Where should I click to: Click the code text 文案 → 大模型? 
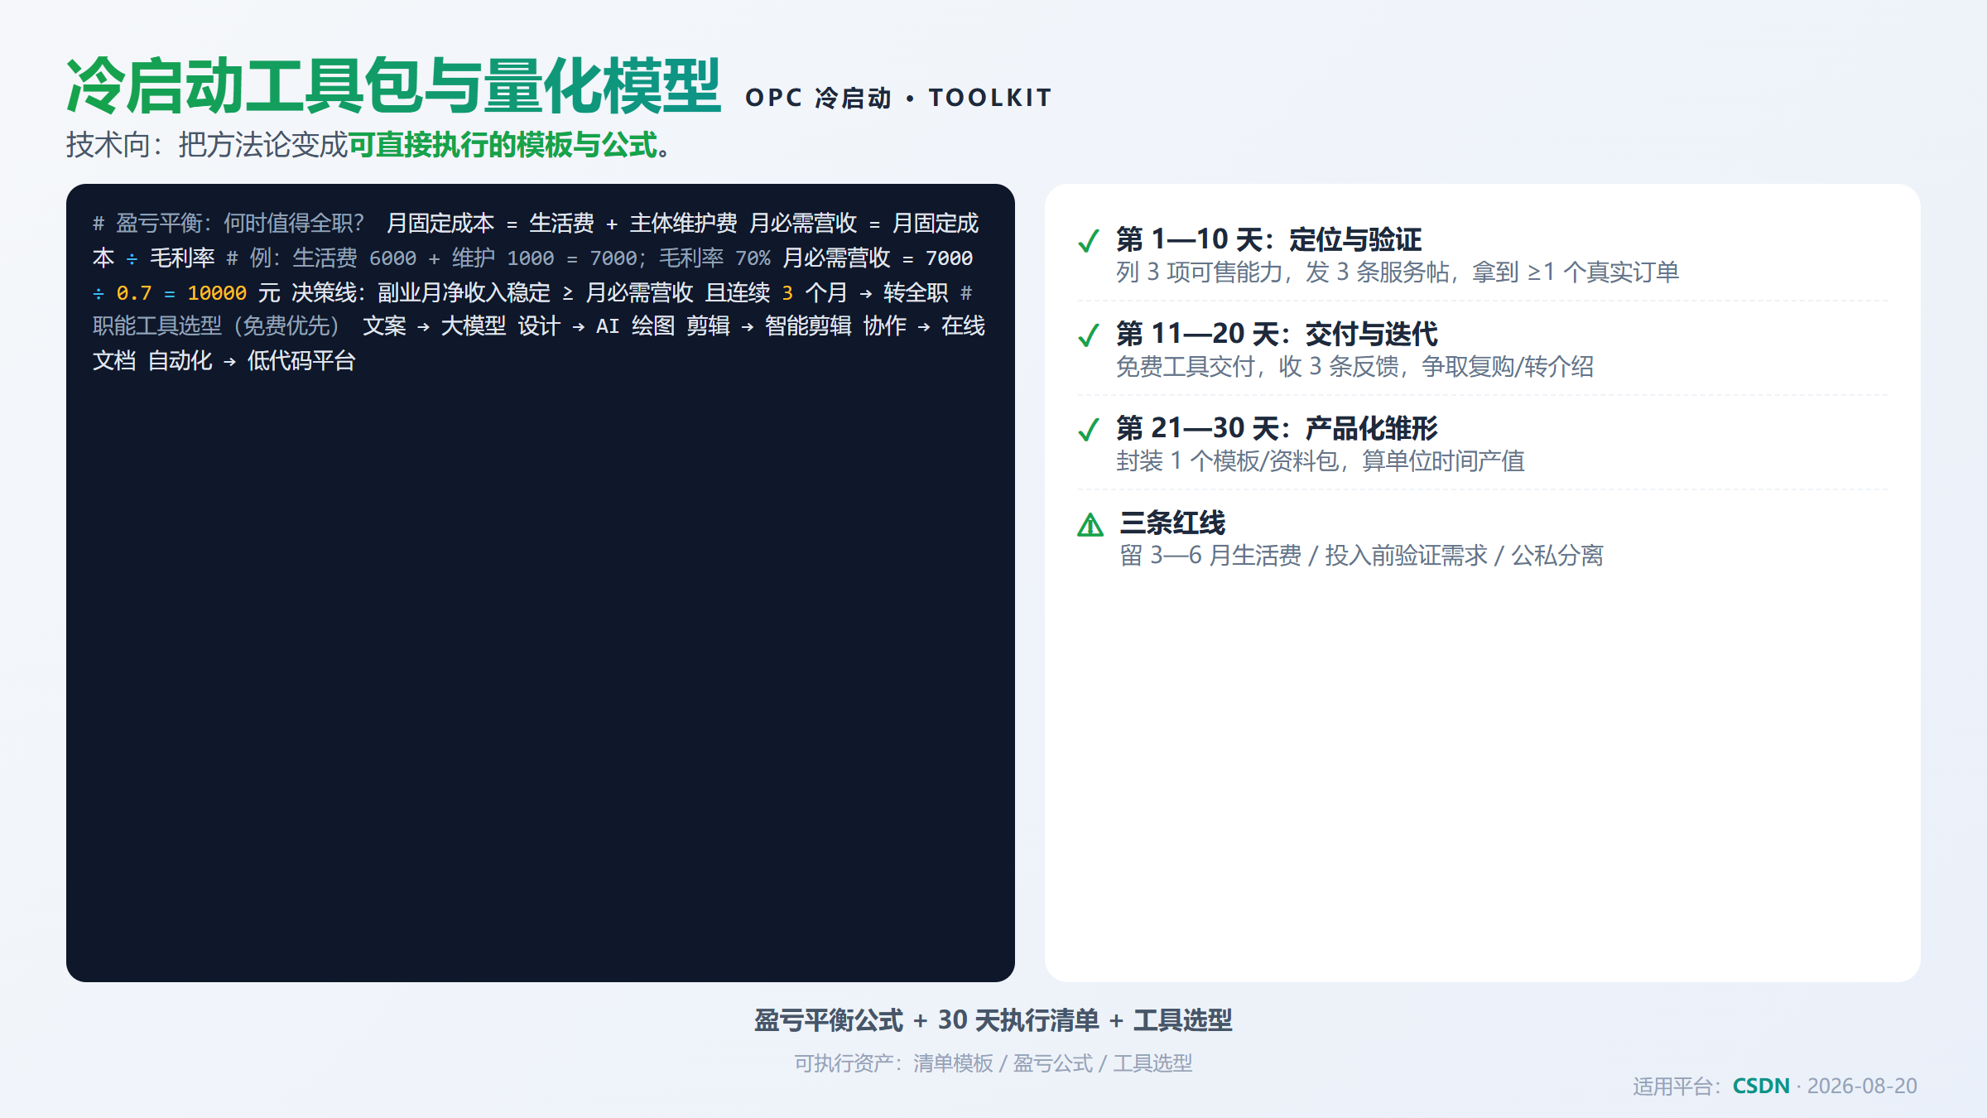[434, 325]
